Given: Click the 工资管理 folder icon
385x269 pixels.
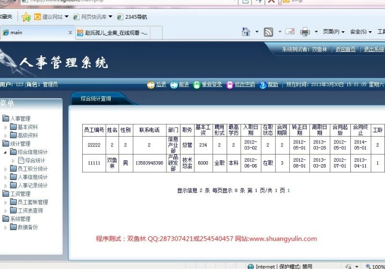Looking at the screenshot, I should point(6,193).
